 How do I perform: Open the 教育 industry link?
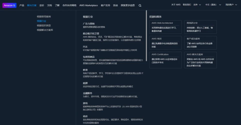[85, 70]
